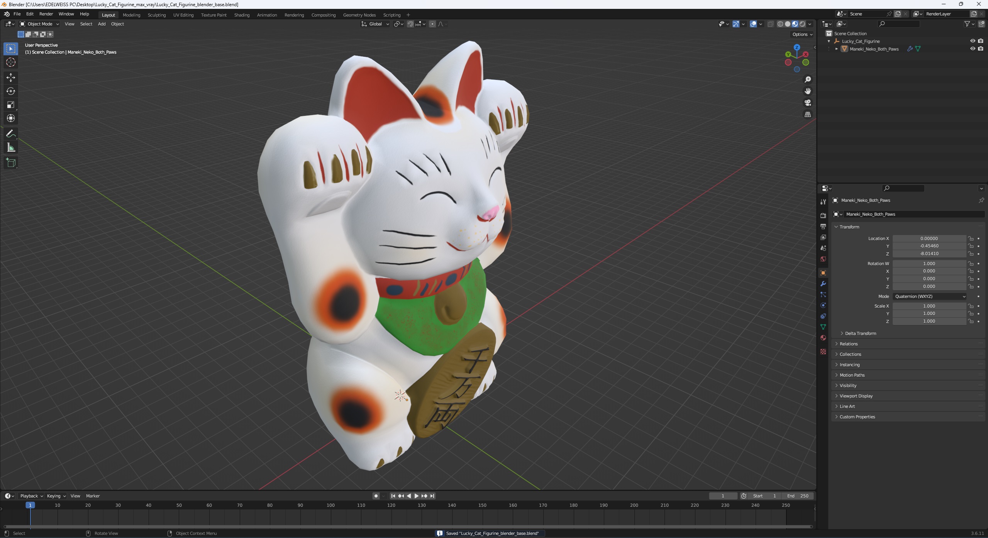This screenshot has height=538, width=988.
Task: Expand the Relations panel
Action: click(848, 344)
